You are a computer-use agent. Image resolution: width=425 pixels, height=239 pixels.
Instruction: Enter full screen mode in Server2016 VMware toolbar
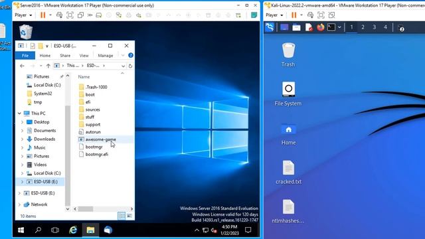[70, 15]
